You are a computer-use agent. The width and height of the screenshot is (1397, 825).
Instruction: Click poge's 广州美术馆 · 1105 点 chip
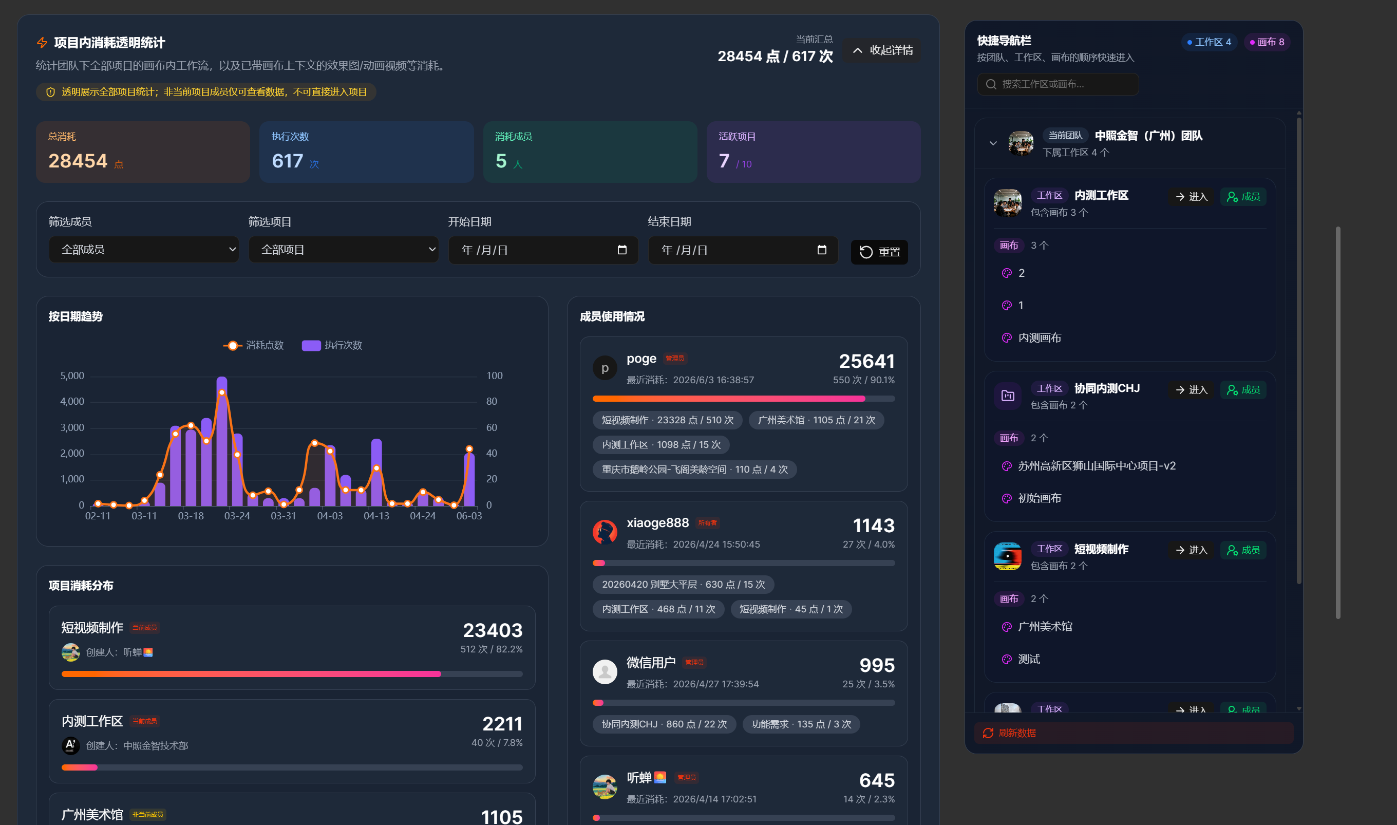816,420
